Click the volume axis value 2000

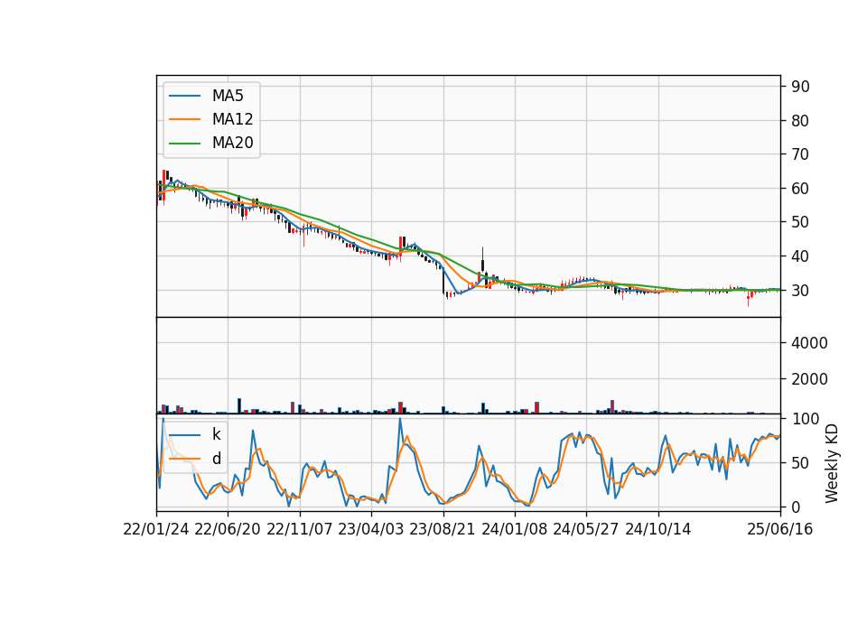(x=809, y=379)
